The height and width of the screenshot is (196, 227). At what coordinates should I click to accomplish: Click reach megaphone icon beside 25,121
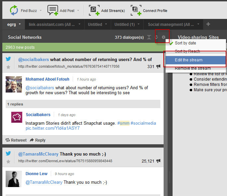(158, 161)
